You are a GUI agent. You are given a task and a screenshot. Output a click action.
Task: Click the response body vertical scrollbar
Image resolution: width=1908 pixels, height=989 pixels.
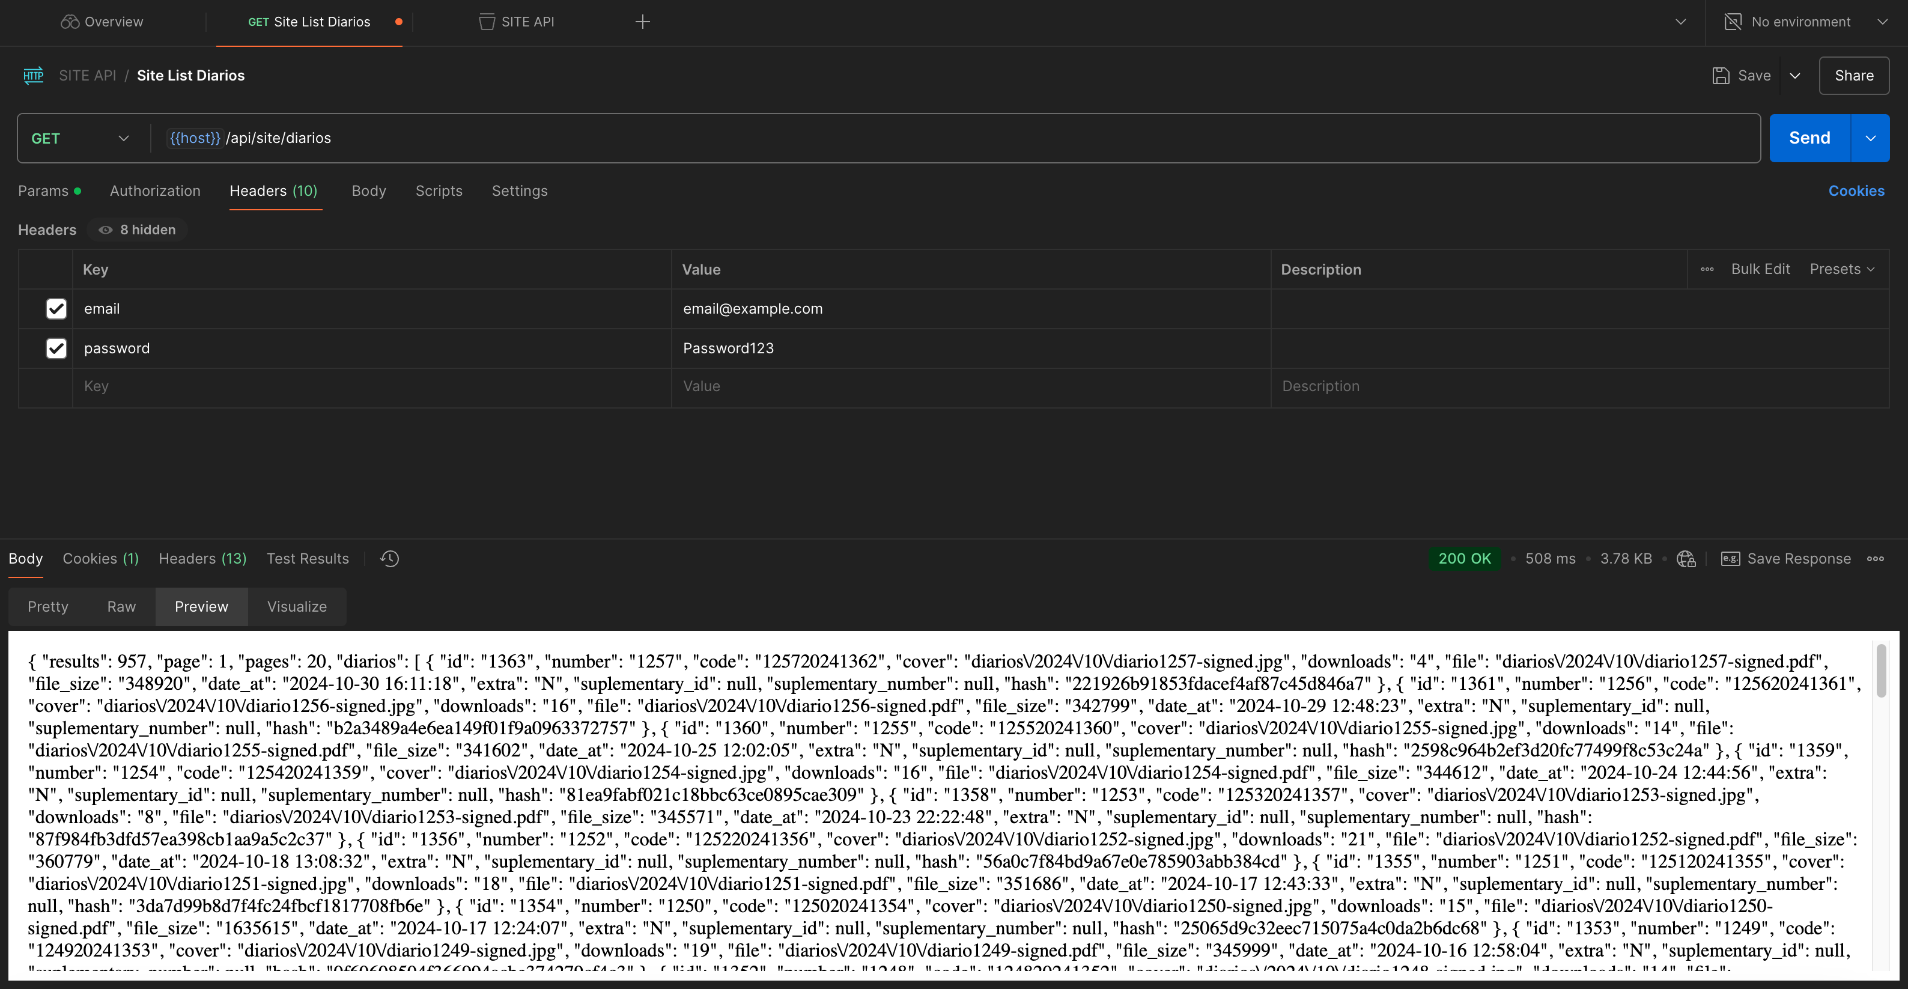(1880, 671)
